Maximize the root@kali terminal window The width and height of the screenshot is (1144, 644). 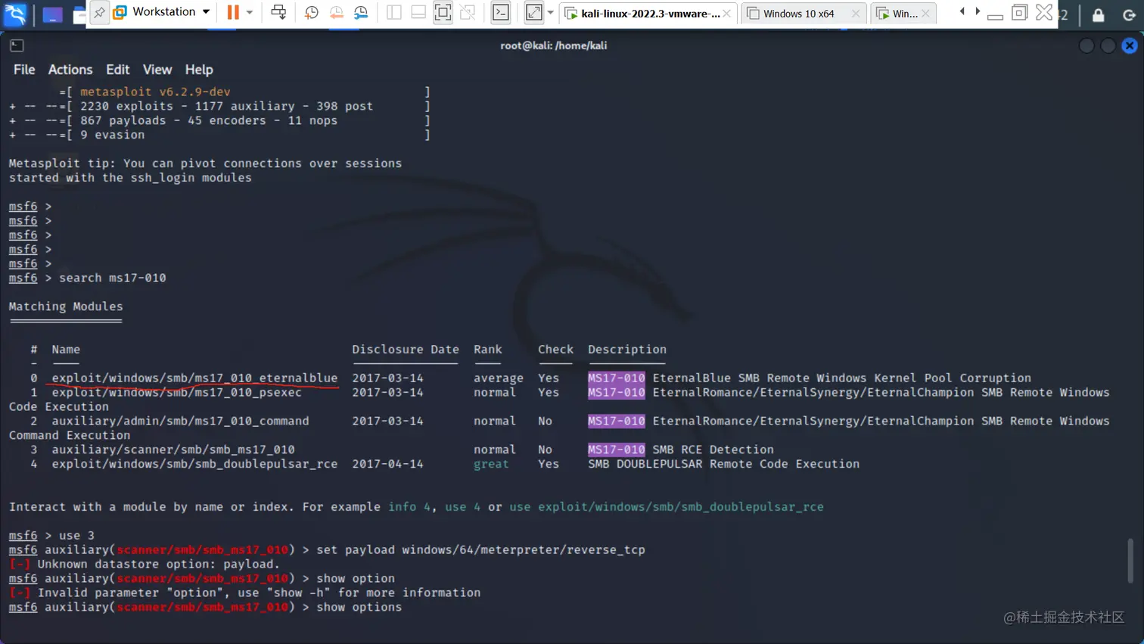click(1108, 45)
